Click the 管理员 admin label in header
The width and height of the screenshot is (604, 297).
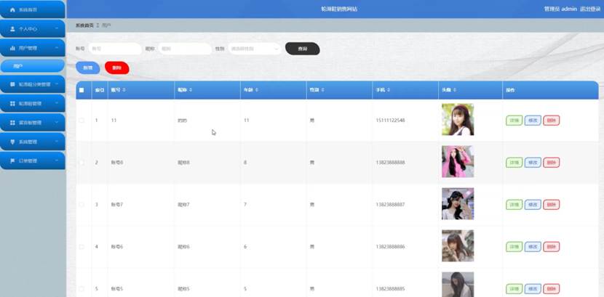(560, 9)
